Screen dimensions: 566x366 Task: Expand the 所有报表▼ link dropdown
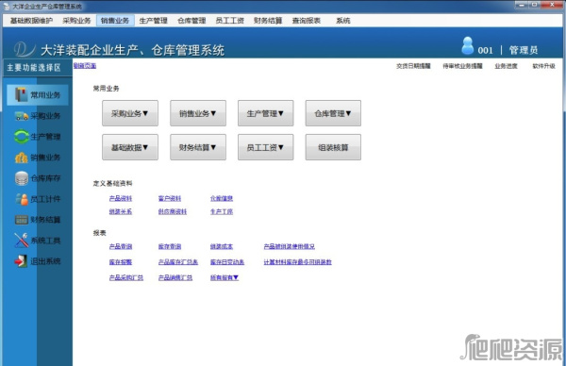(x=225, y=277)
